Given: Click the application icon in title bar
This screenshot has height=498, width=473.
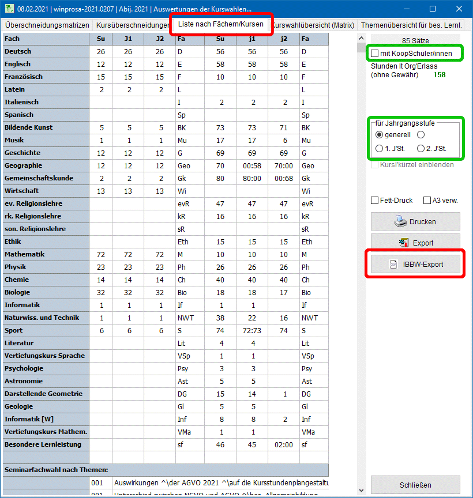Looking at the screenshot, I should [8, 9].
